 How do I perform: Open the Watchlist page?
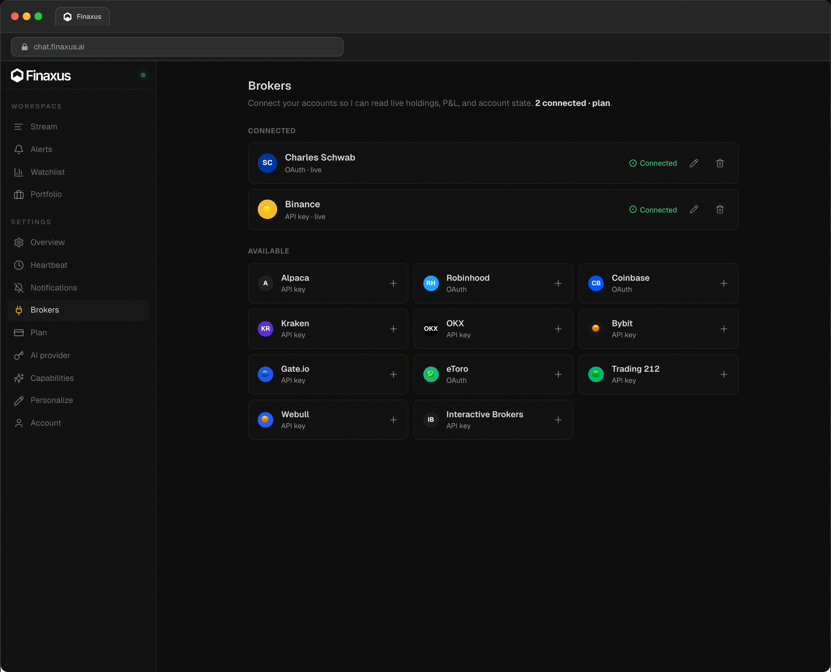click(78, 172)
